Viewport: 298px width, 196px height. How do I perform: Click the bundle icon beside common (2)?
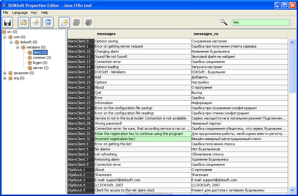pyautogui.click(x=30, y=58)
